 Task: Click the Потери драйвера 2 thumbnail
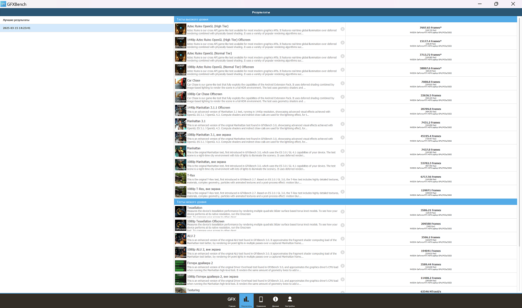[x=181, y=266]
